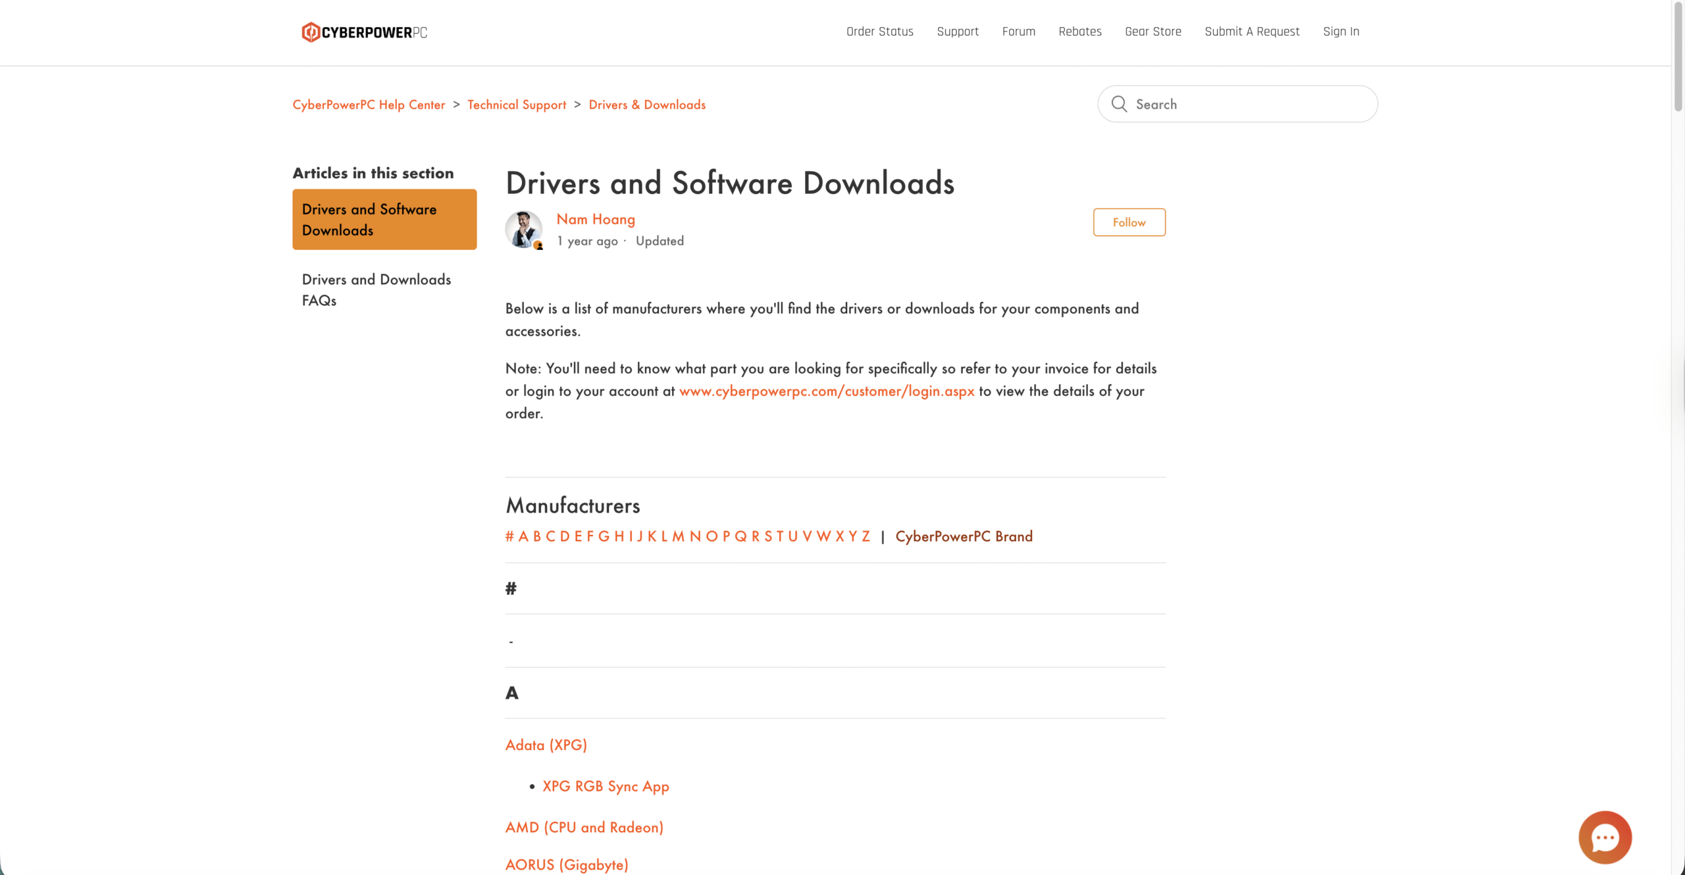Open Technical Support breadcrumb link

516,105
